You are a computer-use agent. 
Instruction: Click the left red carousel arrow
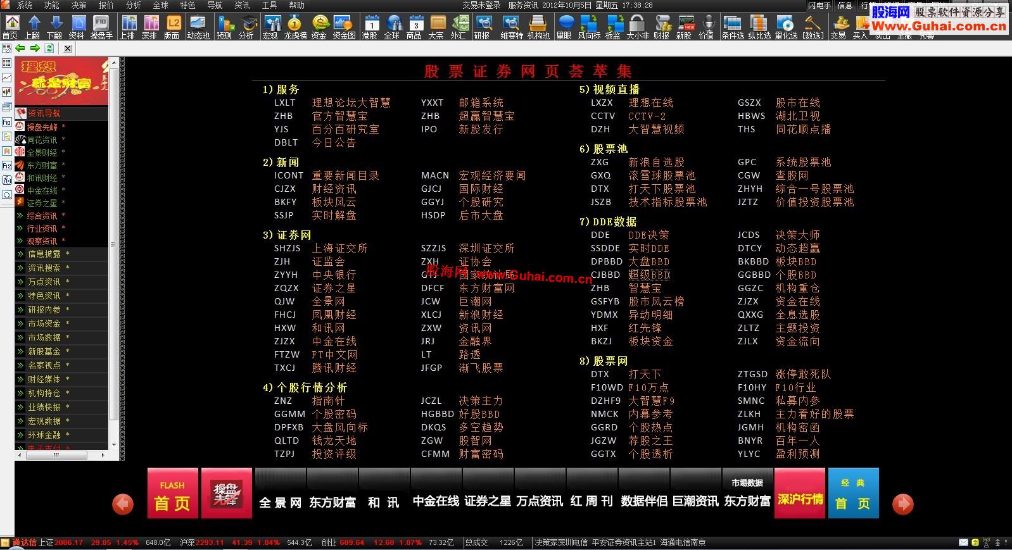pos(123,504)
